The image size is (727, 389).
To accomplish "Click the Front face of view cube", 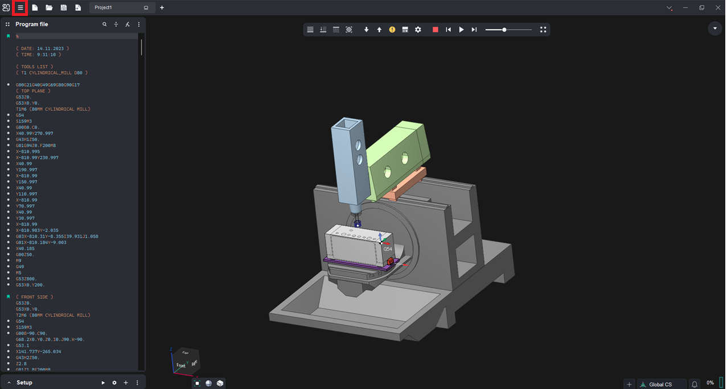I will pyautogui.click(x=181, y=365).
